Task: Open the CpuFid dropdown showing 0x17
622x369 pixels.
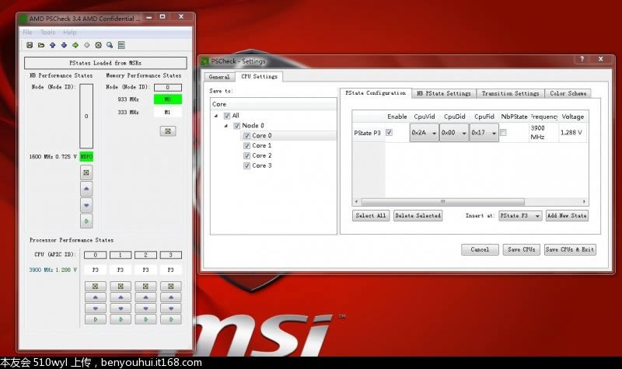Action: tap(484, 133)
